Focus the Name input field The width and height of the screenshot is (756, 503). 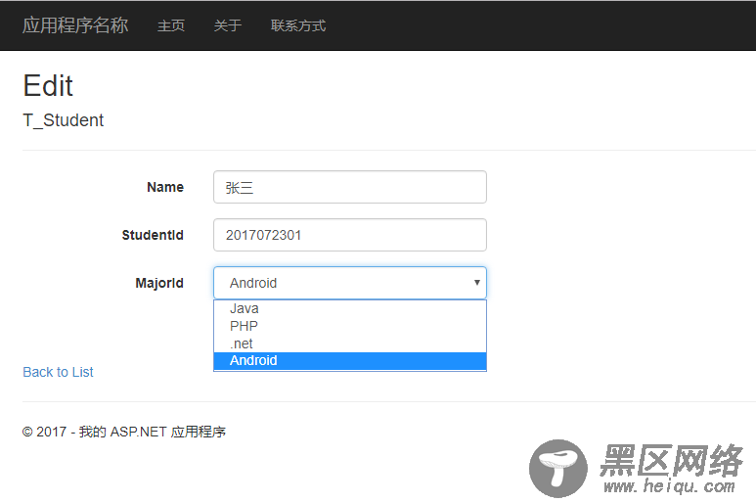[350, 187]
